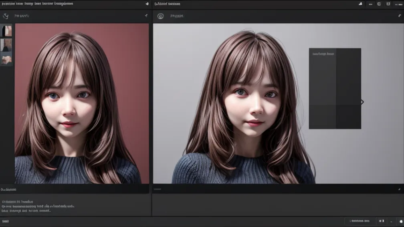Click the small arrow icon at the left header's right end
The height and width of the screenshot is (227, 404).
[146, 16]
